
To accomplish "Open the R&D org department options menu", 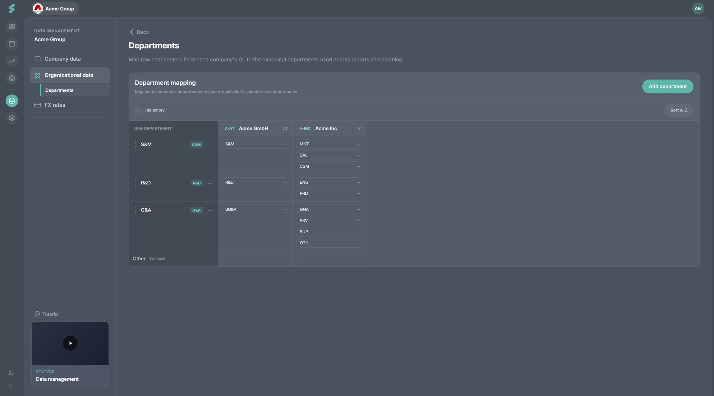I will pos(210,183).
